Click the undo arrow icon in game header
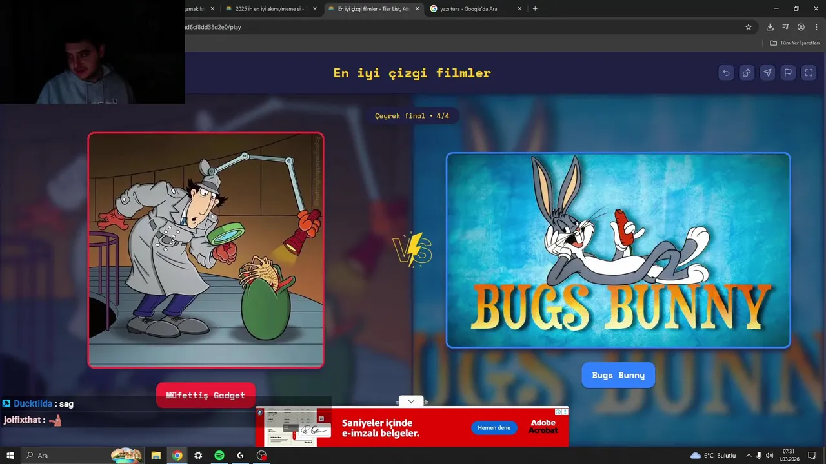This screenshot has width=826, height=464. pos(726,73)
